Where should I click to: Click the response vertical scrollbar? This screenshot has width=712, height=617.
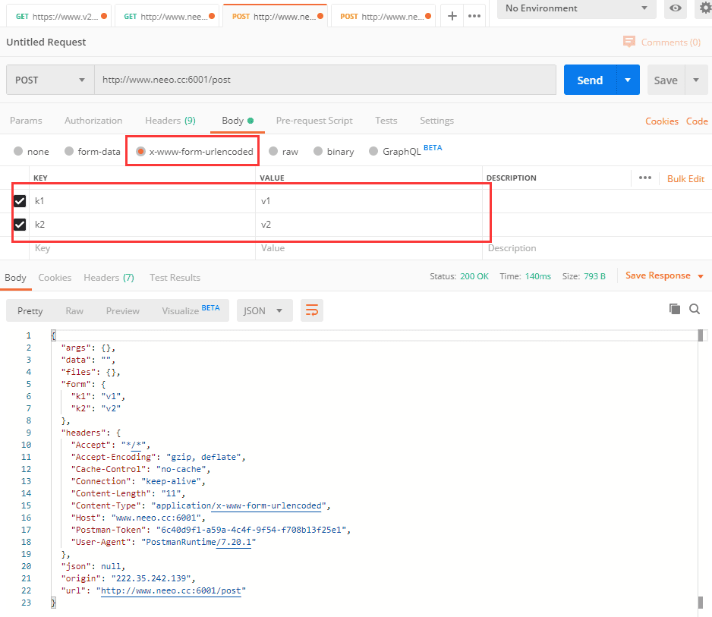700,470
